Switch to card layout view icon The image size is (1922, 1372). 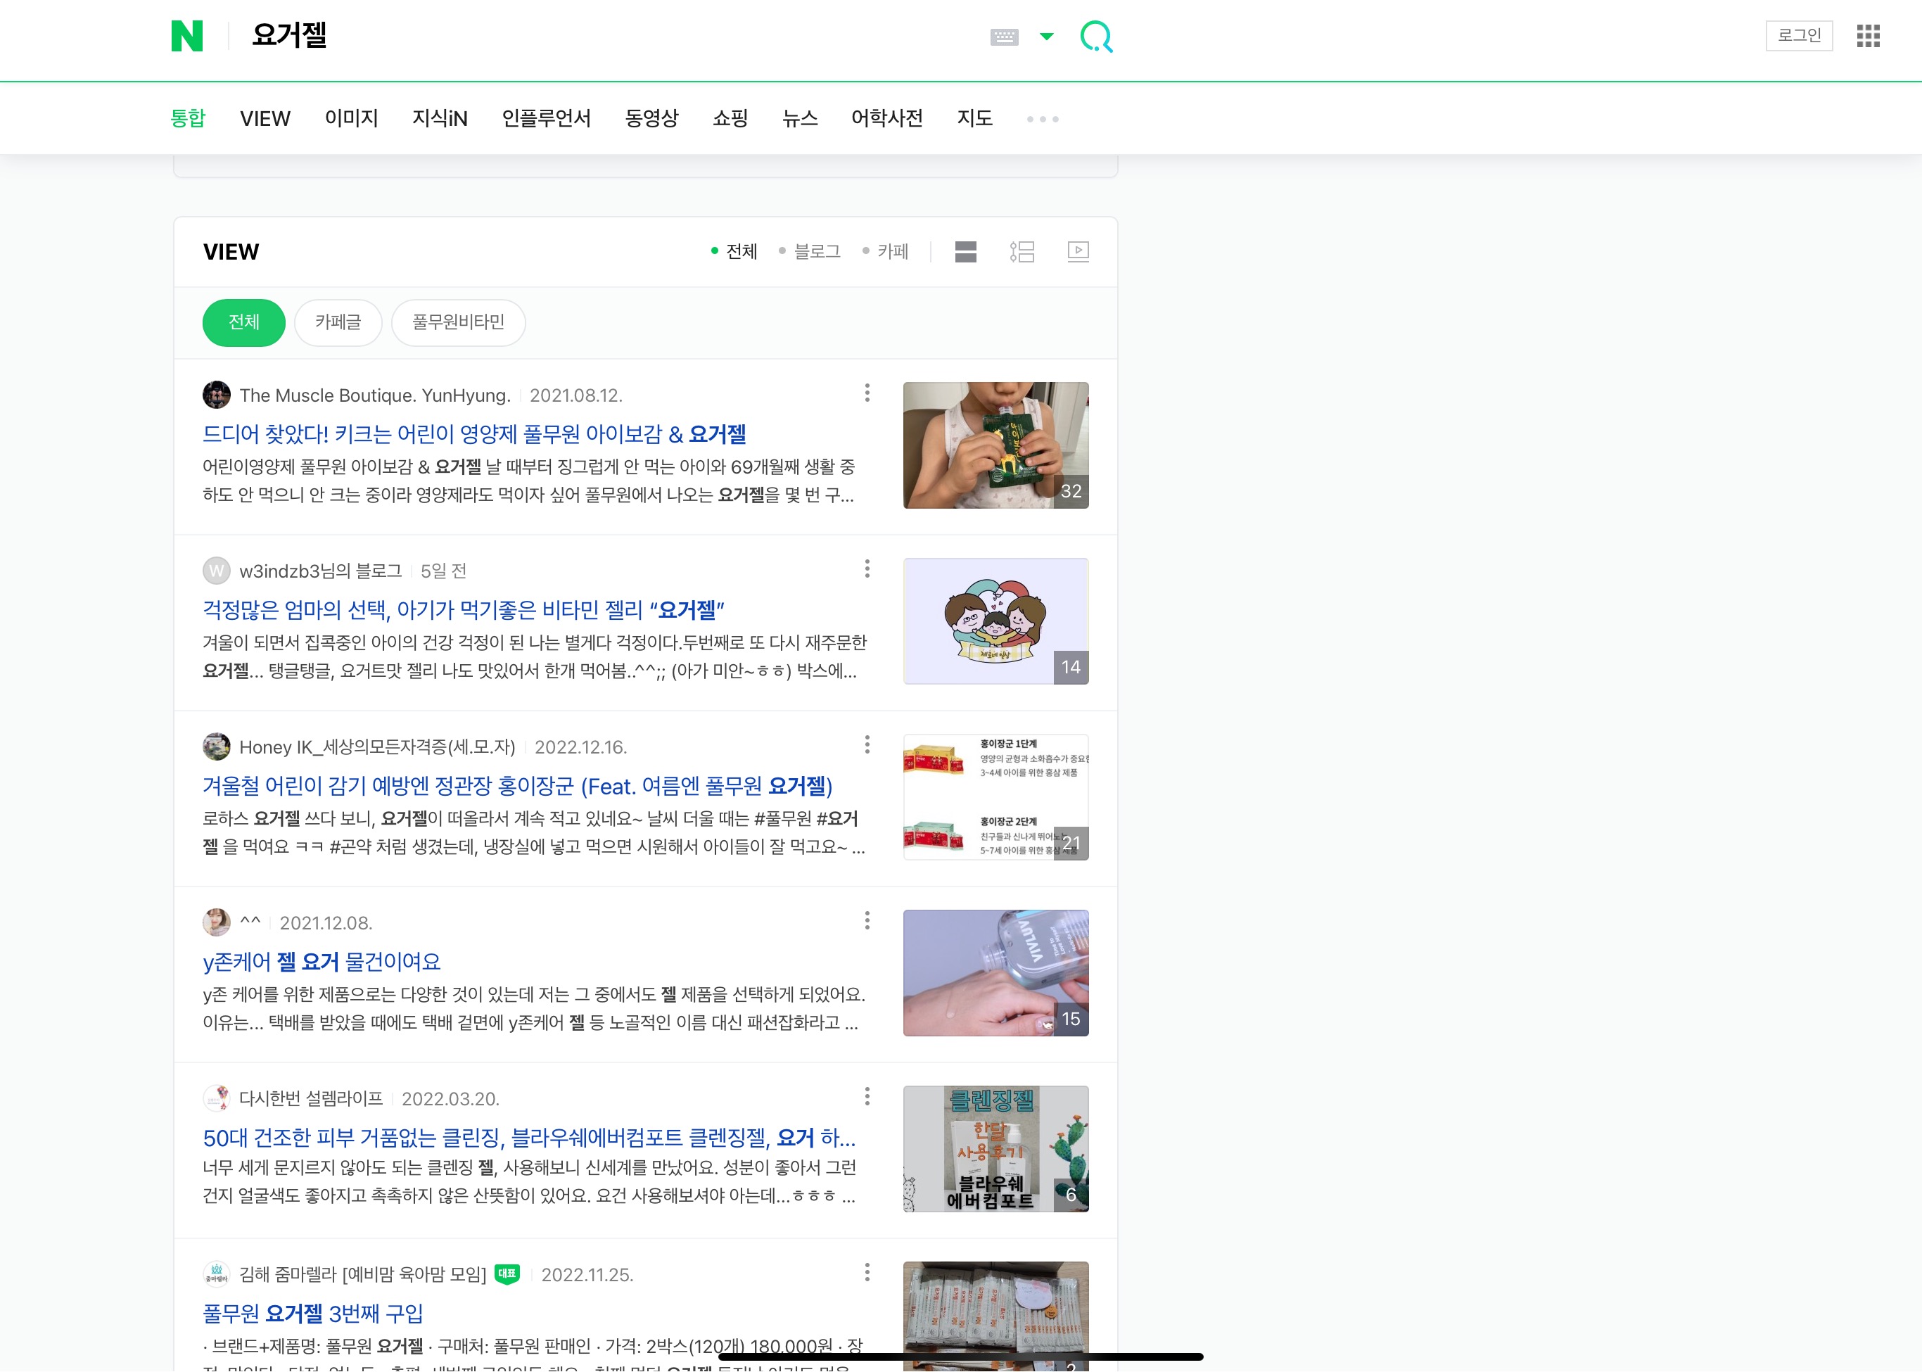[x=966, y=252]
